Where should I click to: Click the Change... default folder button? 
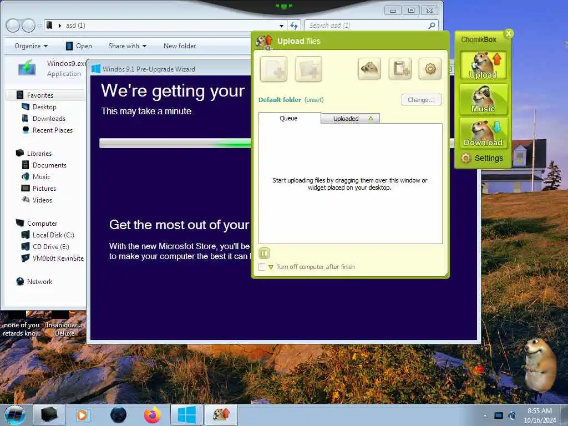[422, 100]
